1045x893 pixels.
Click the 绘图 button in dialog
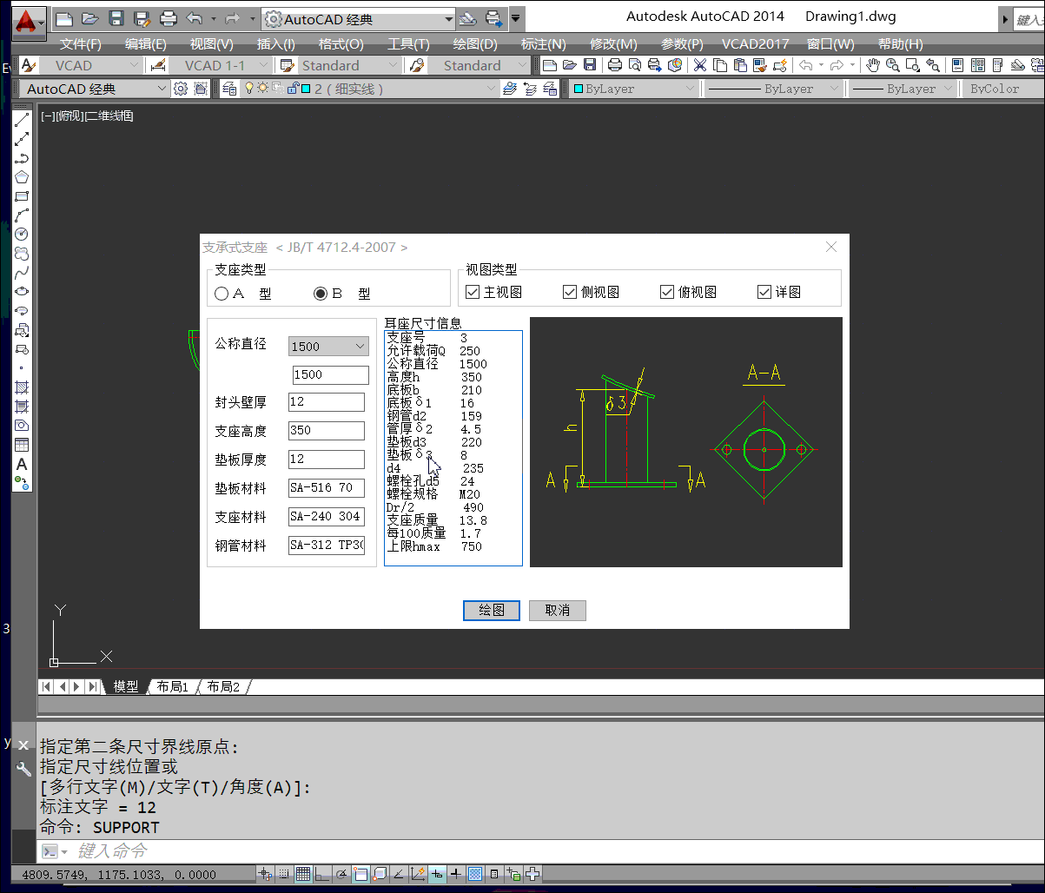(492, 610)
